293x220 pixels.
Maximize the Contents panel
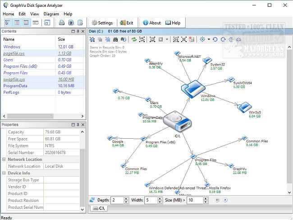click(73, 31)
